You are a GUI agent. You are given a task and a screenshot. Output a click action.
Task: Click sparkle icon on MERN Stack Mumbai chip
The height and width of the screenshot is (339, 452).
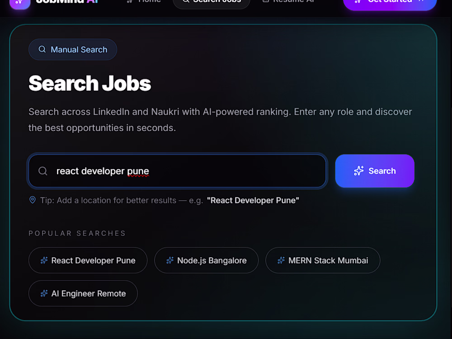click(x=281, y=260)
